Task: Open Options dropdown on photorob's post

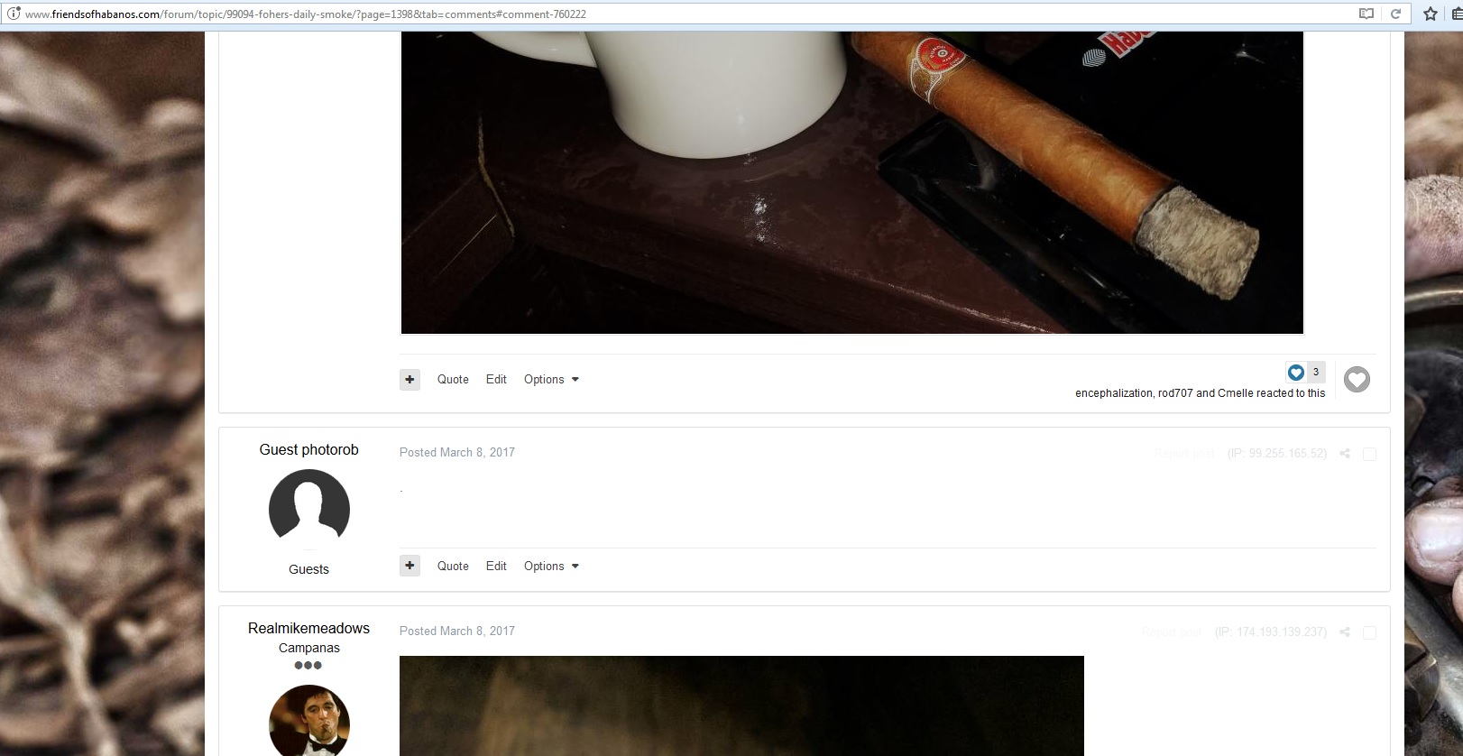Action: pyautogui.click(x=551, y=567)
